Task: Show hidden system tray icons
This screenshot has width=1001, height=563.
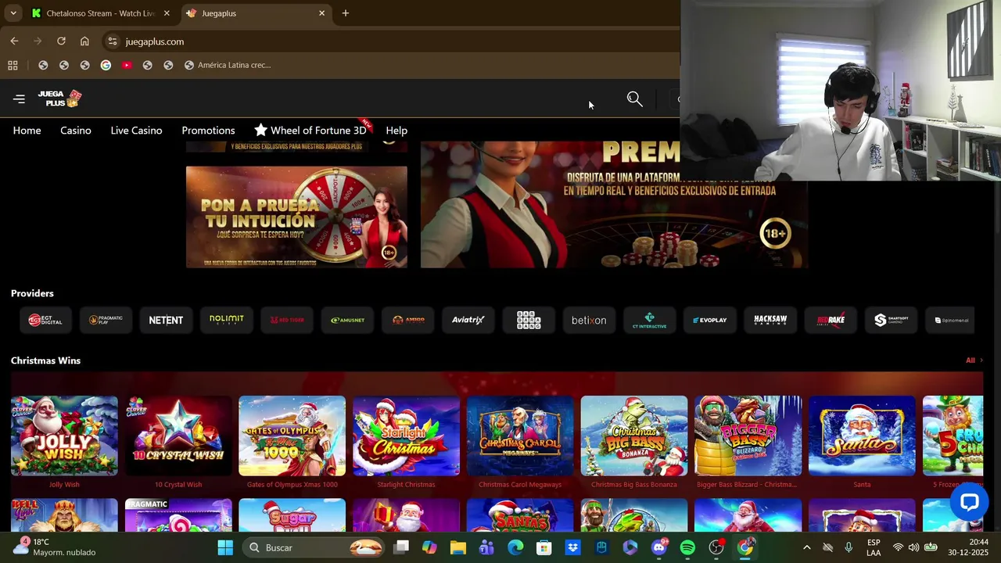Action: [x=807, y=547]
